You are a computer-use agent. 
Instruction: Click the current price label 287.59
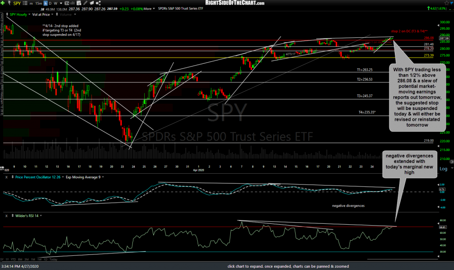444,38
